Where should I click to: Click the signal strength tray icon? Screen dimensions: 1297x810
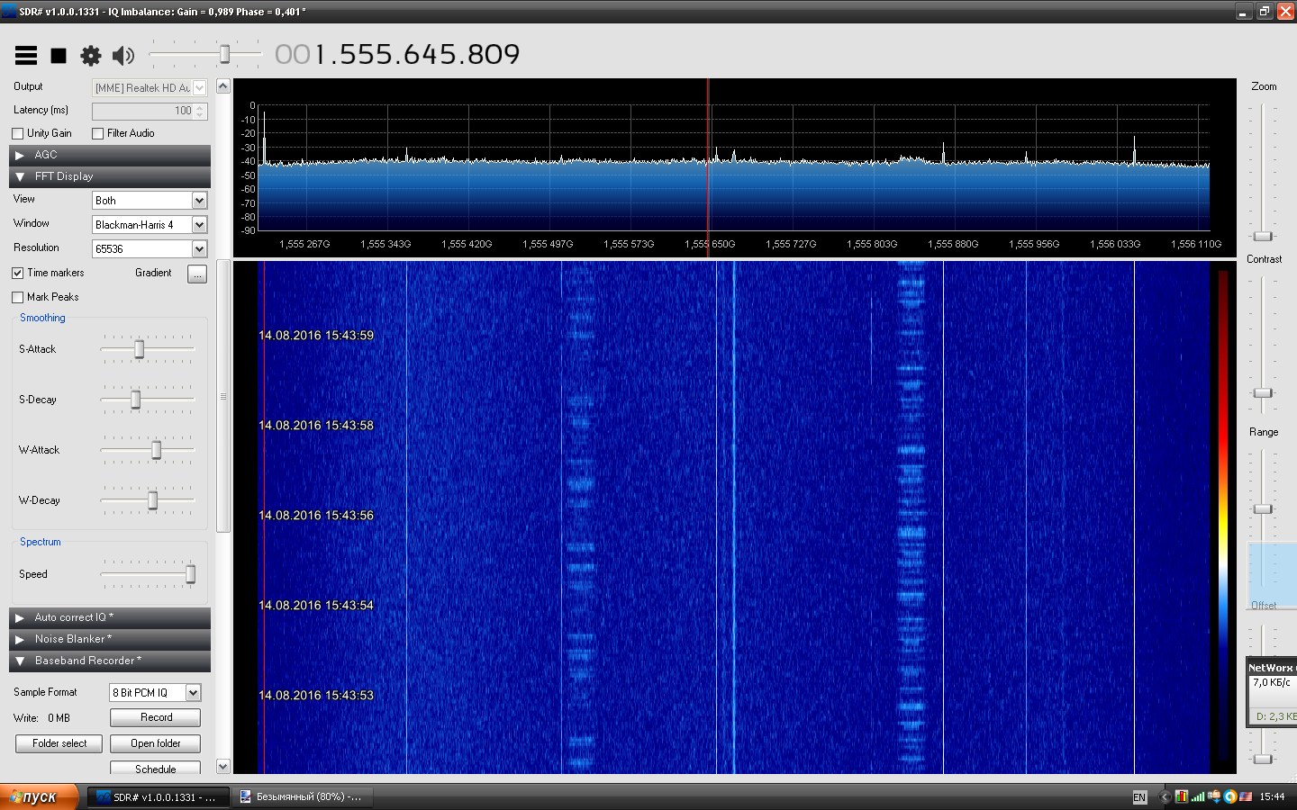pos(1198,796)
